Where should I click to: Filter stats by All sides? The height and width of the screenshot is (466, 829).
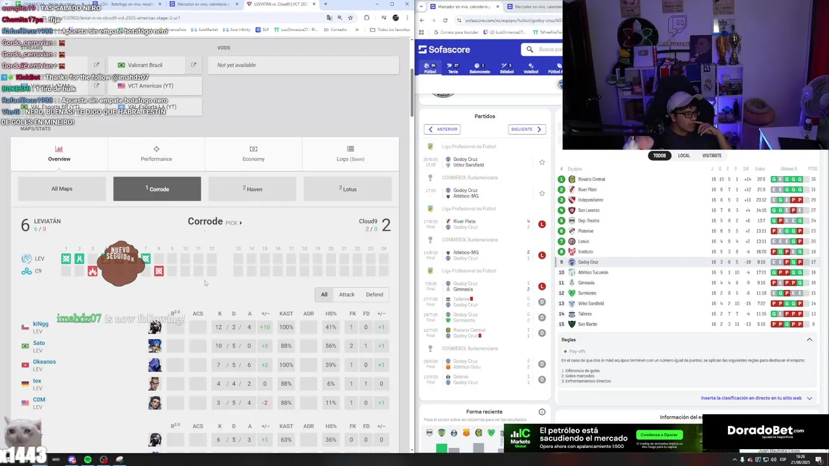point(324,294)
